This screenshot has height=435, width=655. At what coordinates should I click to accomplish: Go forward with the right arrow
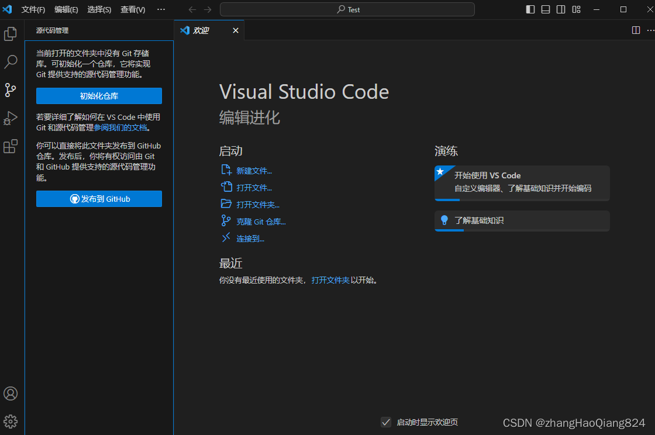coord(208,9)
